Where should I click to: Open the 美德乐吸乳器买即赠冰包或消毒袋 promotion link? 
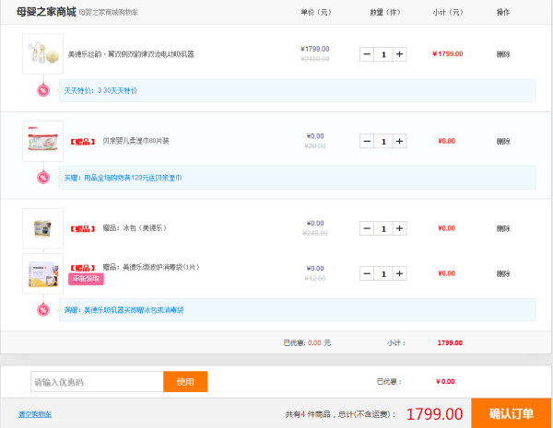[124, 310]
